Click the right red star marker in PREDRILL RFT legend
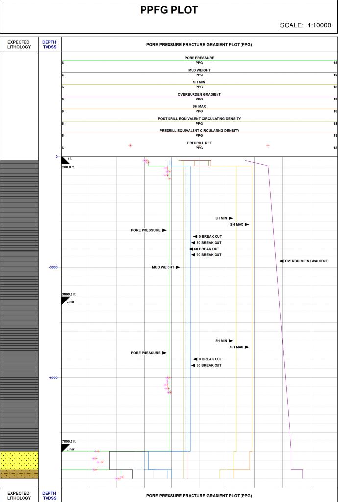 click(268, 145)
